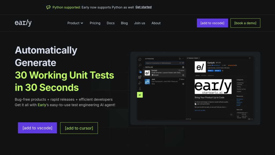Viewport: 275px width, 155px height.
Task: Open the gear settings for the Jest extension
Action: point(183,84)
